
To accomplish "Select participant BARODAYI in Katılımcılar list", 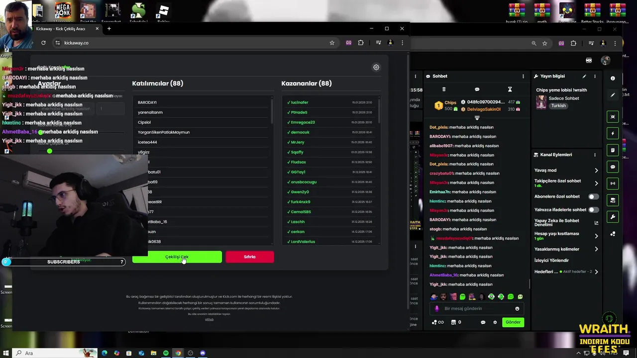I will [x=203, y=102].
